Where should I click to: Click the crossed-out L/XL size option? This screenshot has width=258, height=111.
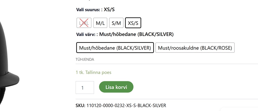pos(84,23)
